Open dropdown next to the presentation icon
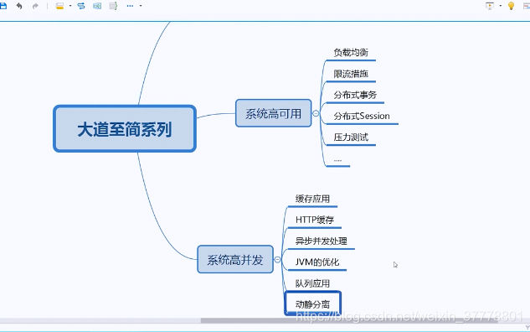Image resolution: width=530 pixels, height=332 pixels. tap(500, 6)
